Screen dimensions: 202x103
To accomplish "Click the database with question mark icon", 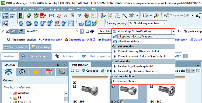I will pyautogui.click(x=64, y=23).
